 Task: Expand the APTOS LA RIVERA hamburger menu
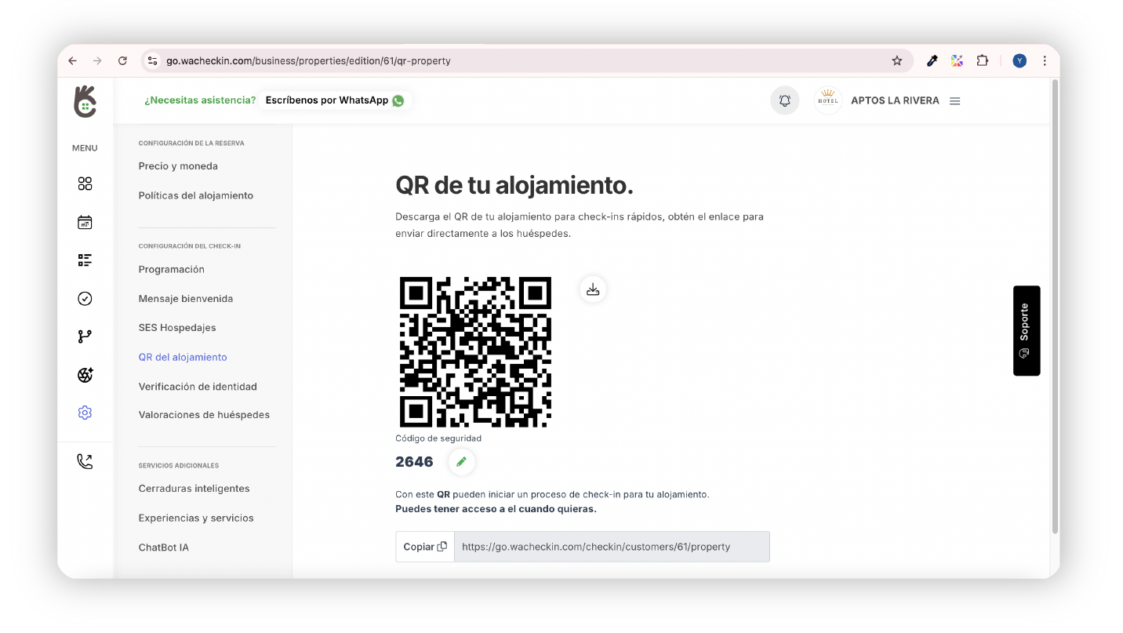(954, 101)
